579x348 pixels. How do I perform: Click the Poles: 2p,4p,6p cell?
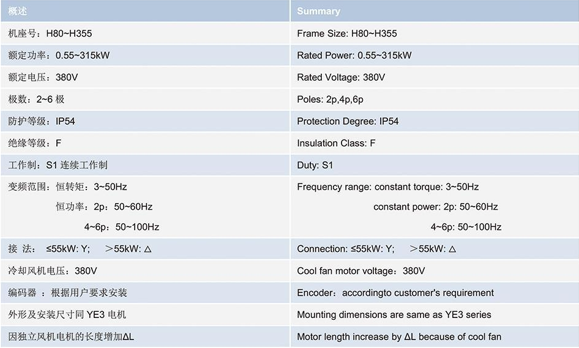click(435, 99)
